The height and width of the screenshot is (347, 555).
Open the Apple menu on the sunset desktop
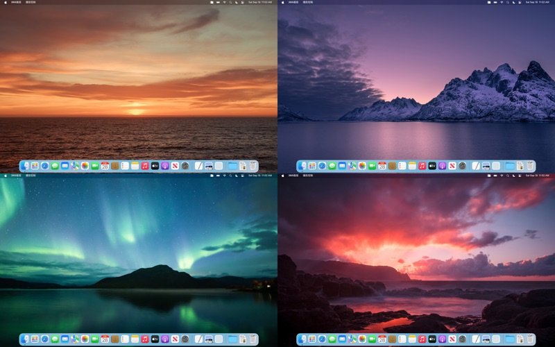pyautogui.click(x=5, y=2)
